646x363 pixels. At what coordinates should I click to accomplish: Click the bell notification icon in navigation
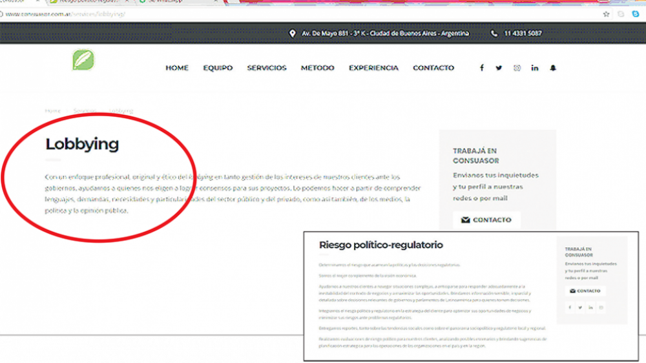pyautogui.click(x=553, y=68)
